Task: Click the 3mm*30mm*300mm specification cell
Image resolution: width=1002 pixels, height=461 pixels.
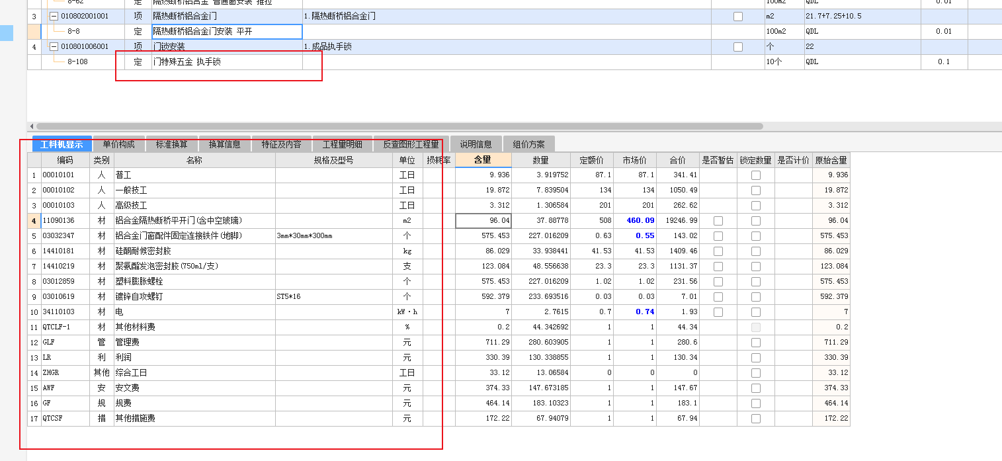Action: point(333,236)
